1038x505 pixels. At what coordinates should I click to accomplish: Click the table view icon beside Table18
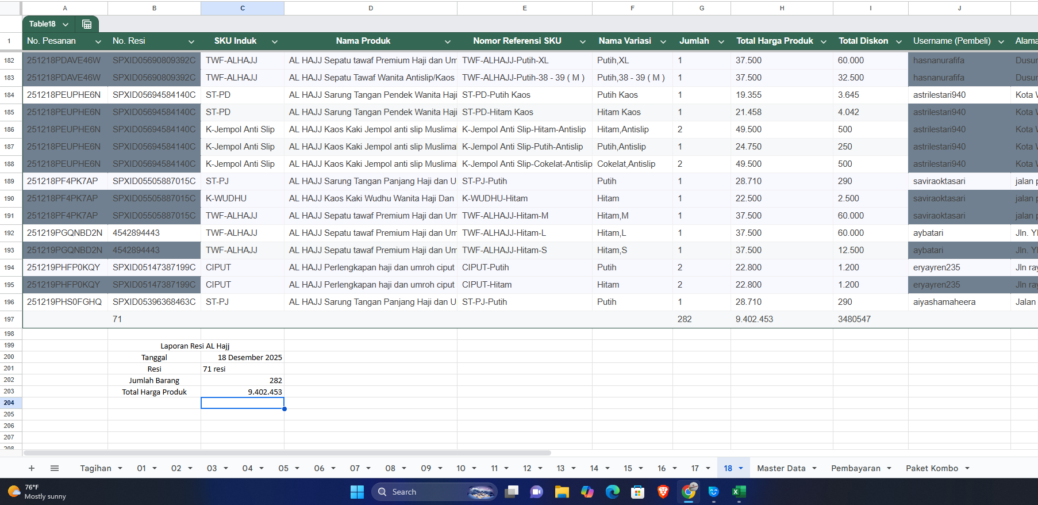[87, 24]
